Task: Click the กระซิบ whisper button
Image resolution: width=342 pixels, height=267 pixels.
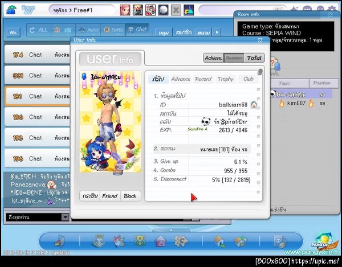Action: pyautogui.click(x=90, y=196)
